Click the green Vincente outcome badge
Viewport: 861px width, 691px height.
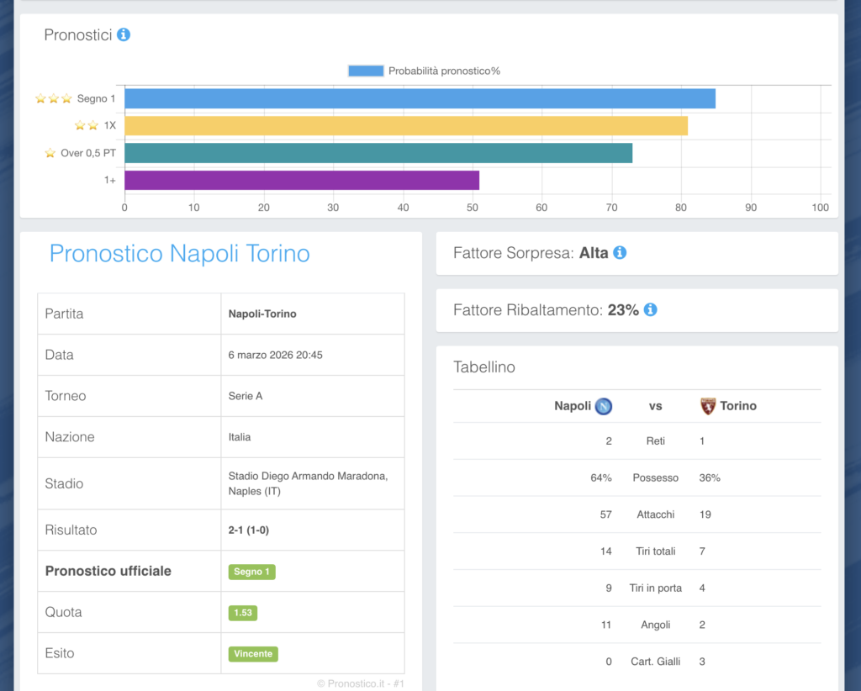(x=253, y=653)
